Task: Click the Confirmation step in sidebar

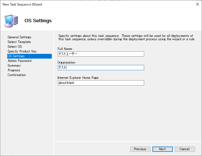Action: point(17,75)
